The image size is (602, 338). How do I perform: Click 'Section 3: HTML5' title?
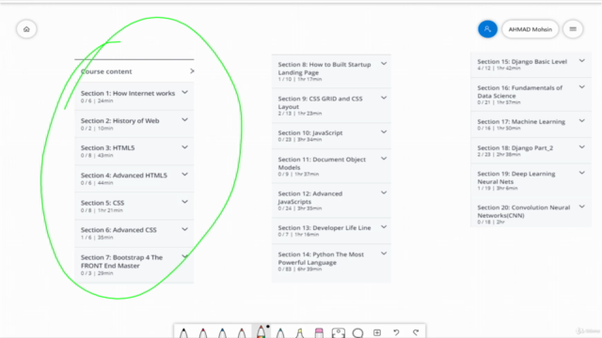point(107,148)
